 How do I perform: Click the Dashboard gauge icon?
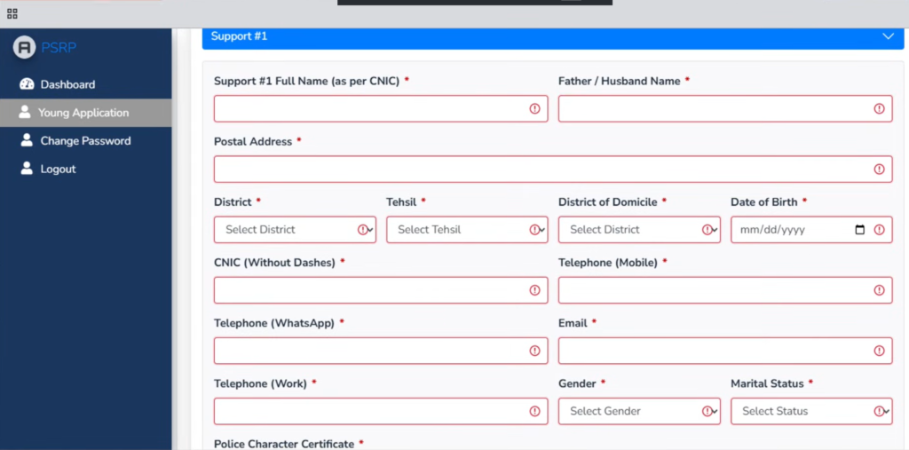(x=26, y=84)
